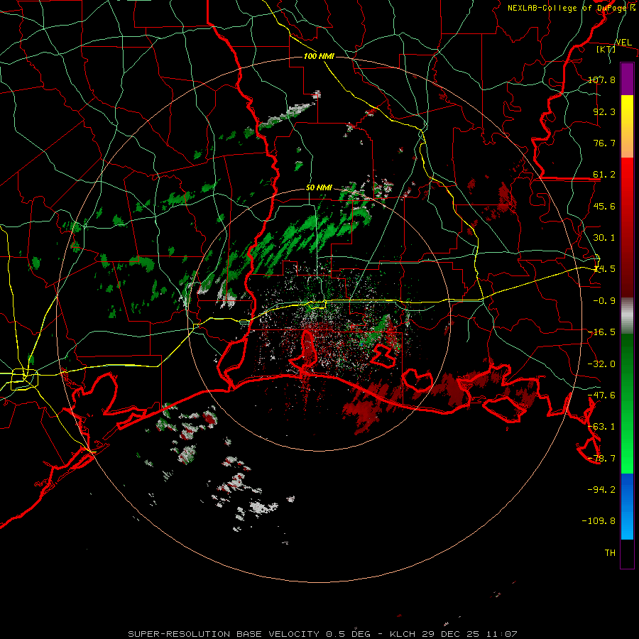Screen dimensions: 639x639
Task: Click the 29 DEC 25 11:07 timestamp
Action: click(x=469, y=634)
